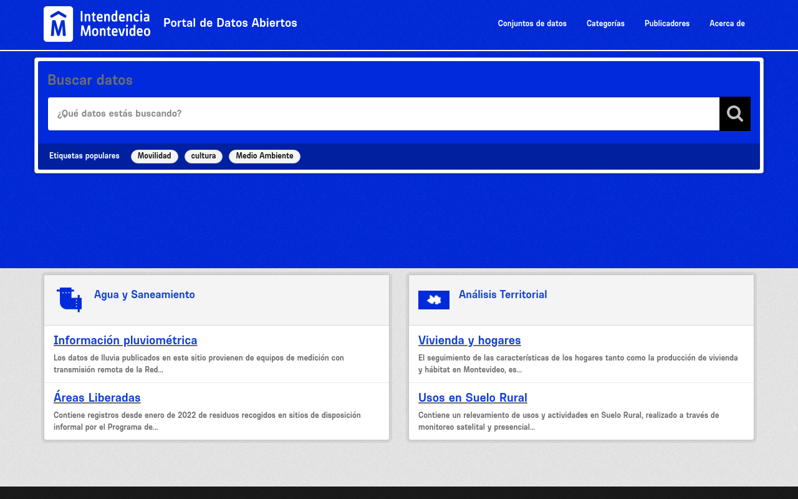Viewport: 798px width, 499px height.
Task: Open the Usos en Suelo Rural dataset
Action: coord(473,398)
